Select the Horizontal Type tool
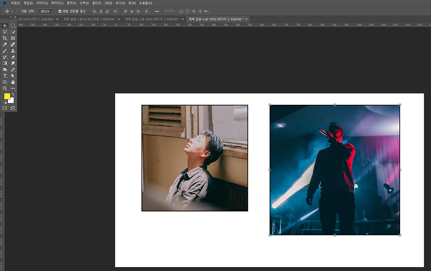The width and height of the screenshot is (431, 271). click(x=5, y=76)
